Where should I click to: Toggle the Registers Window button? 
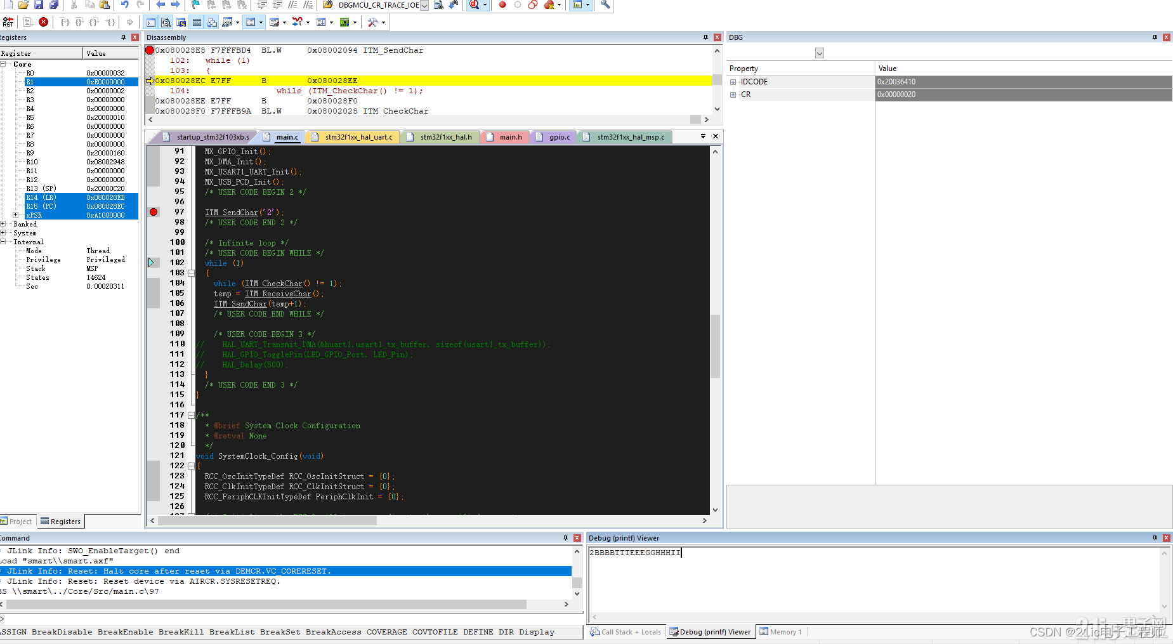[197, 22]
